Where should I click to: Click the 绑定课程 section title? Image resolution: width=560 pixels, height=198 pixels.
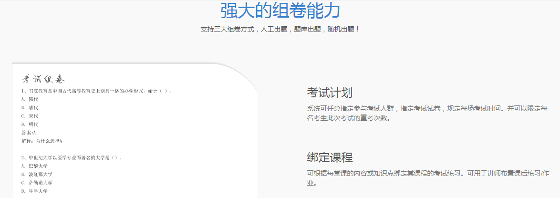(x=330, y=157)
